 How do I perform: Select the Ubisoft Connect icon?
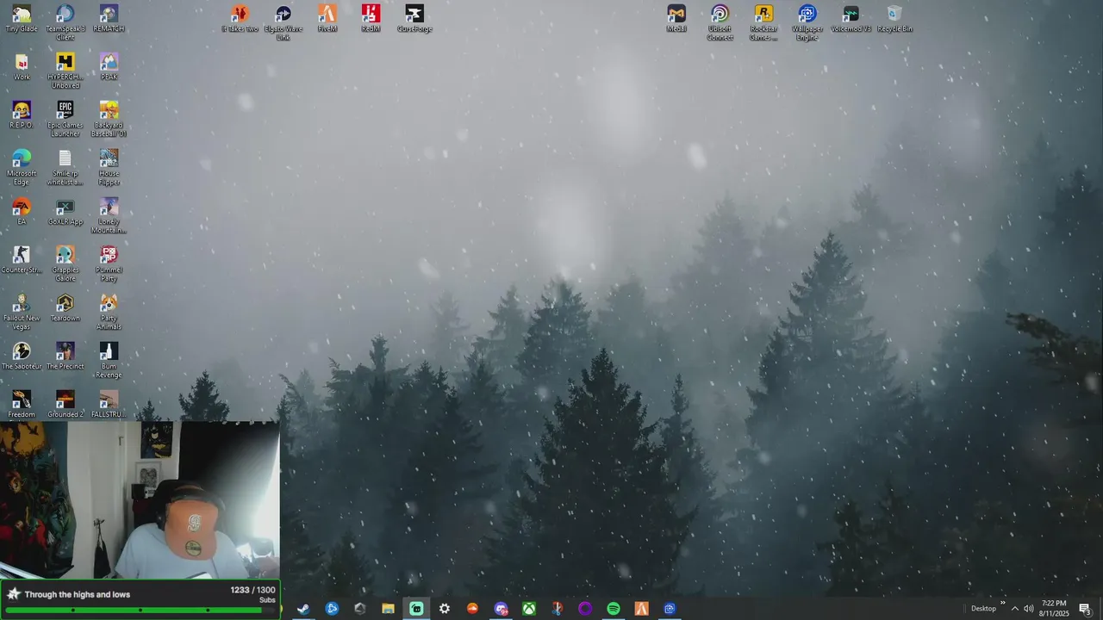[x=720, y=22]
